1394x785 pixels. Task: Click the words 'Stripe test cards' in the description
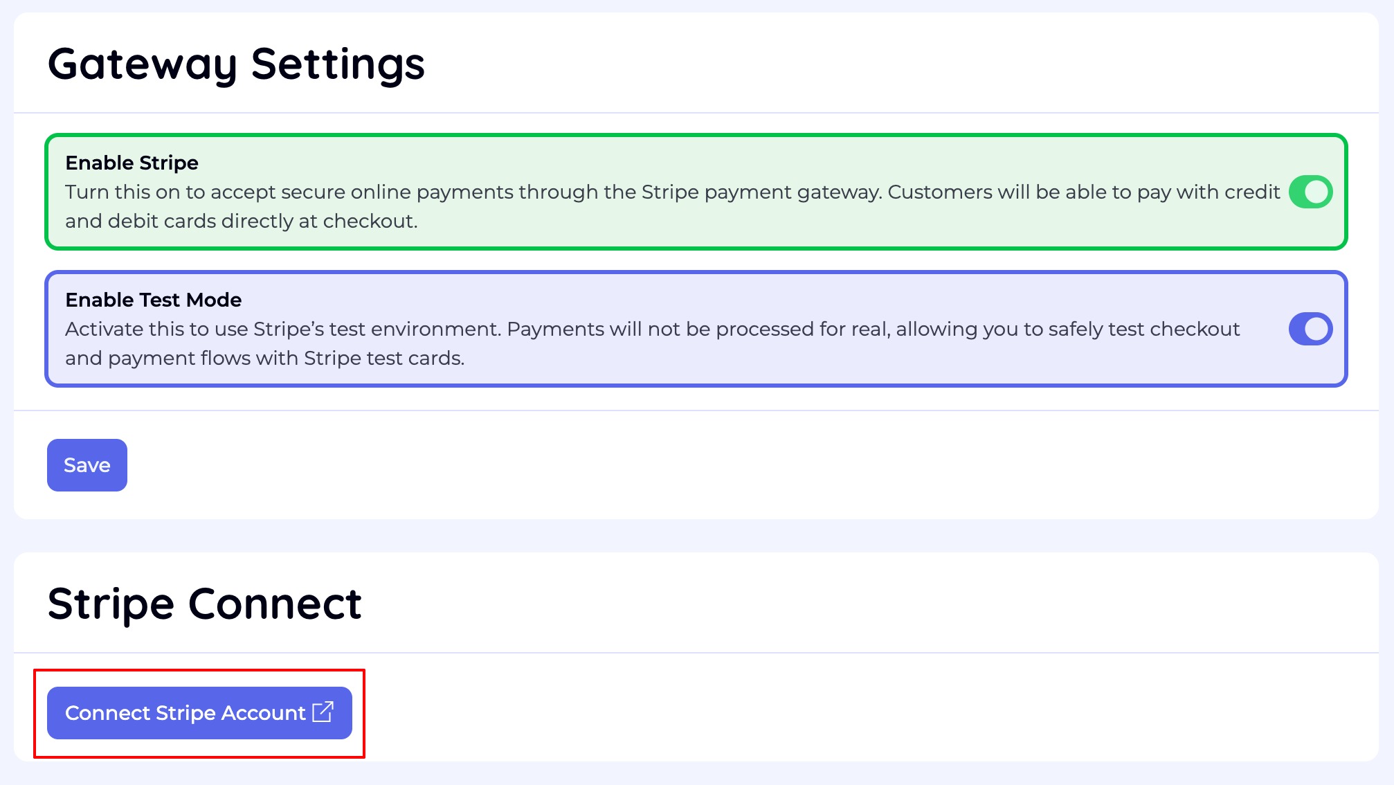tap(383, 358)
